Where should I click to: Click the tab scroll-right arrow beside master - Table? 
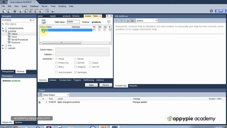click(x=111, y=16)
